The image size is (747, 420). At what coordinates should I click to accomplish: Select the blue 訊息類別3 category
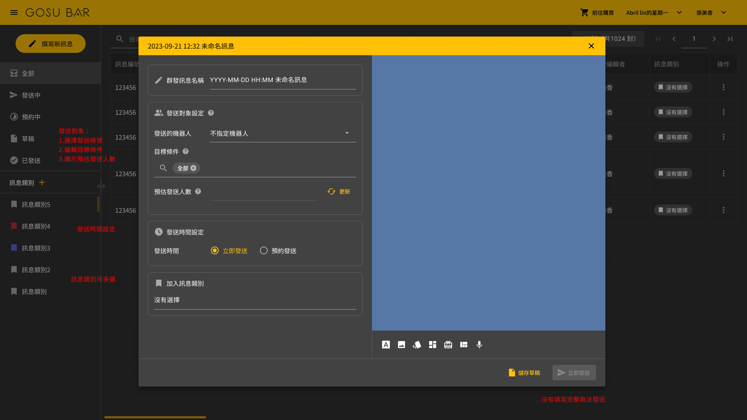tap(51, 248)
